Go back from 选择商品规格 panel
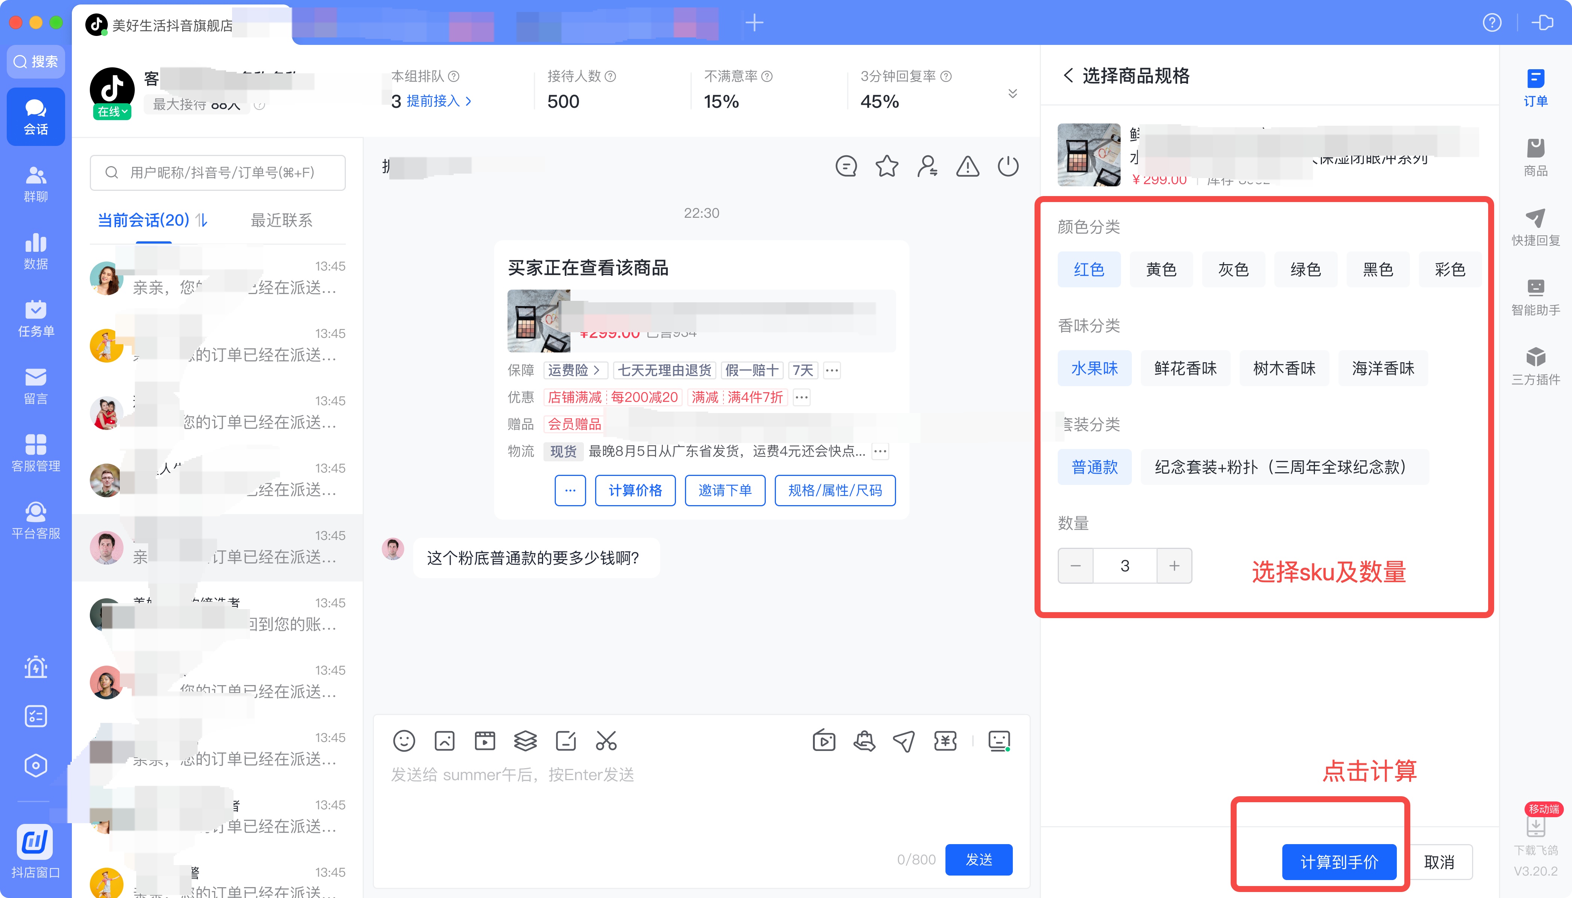 (x=1068, y=75)
